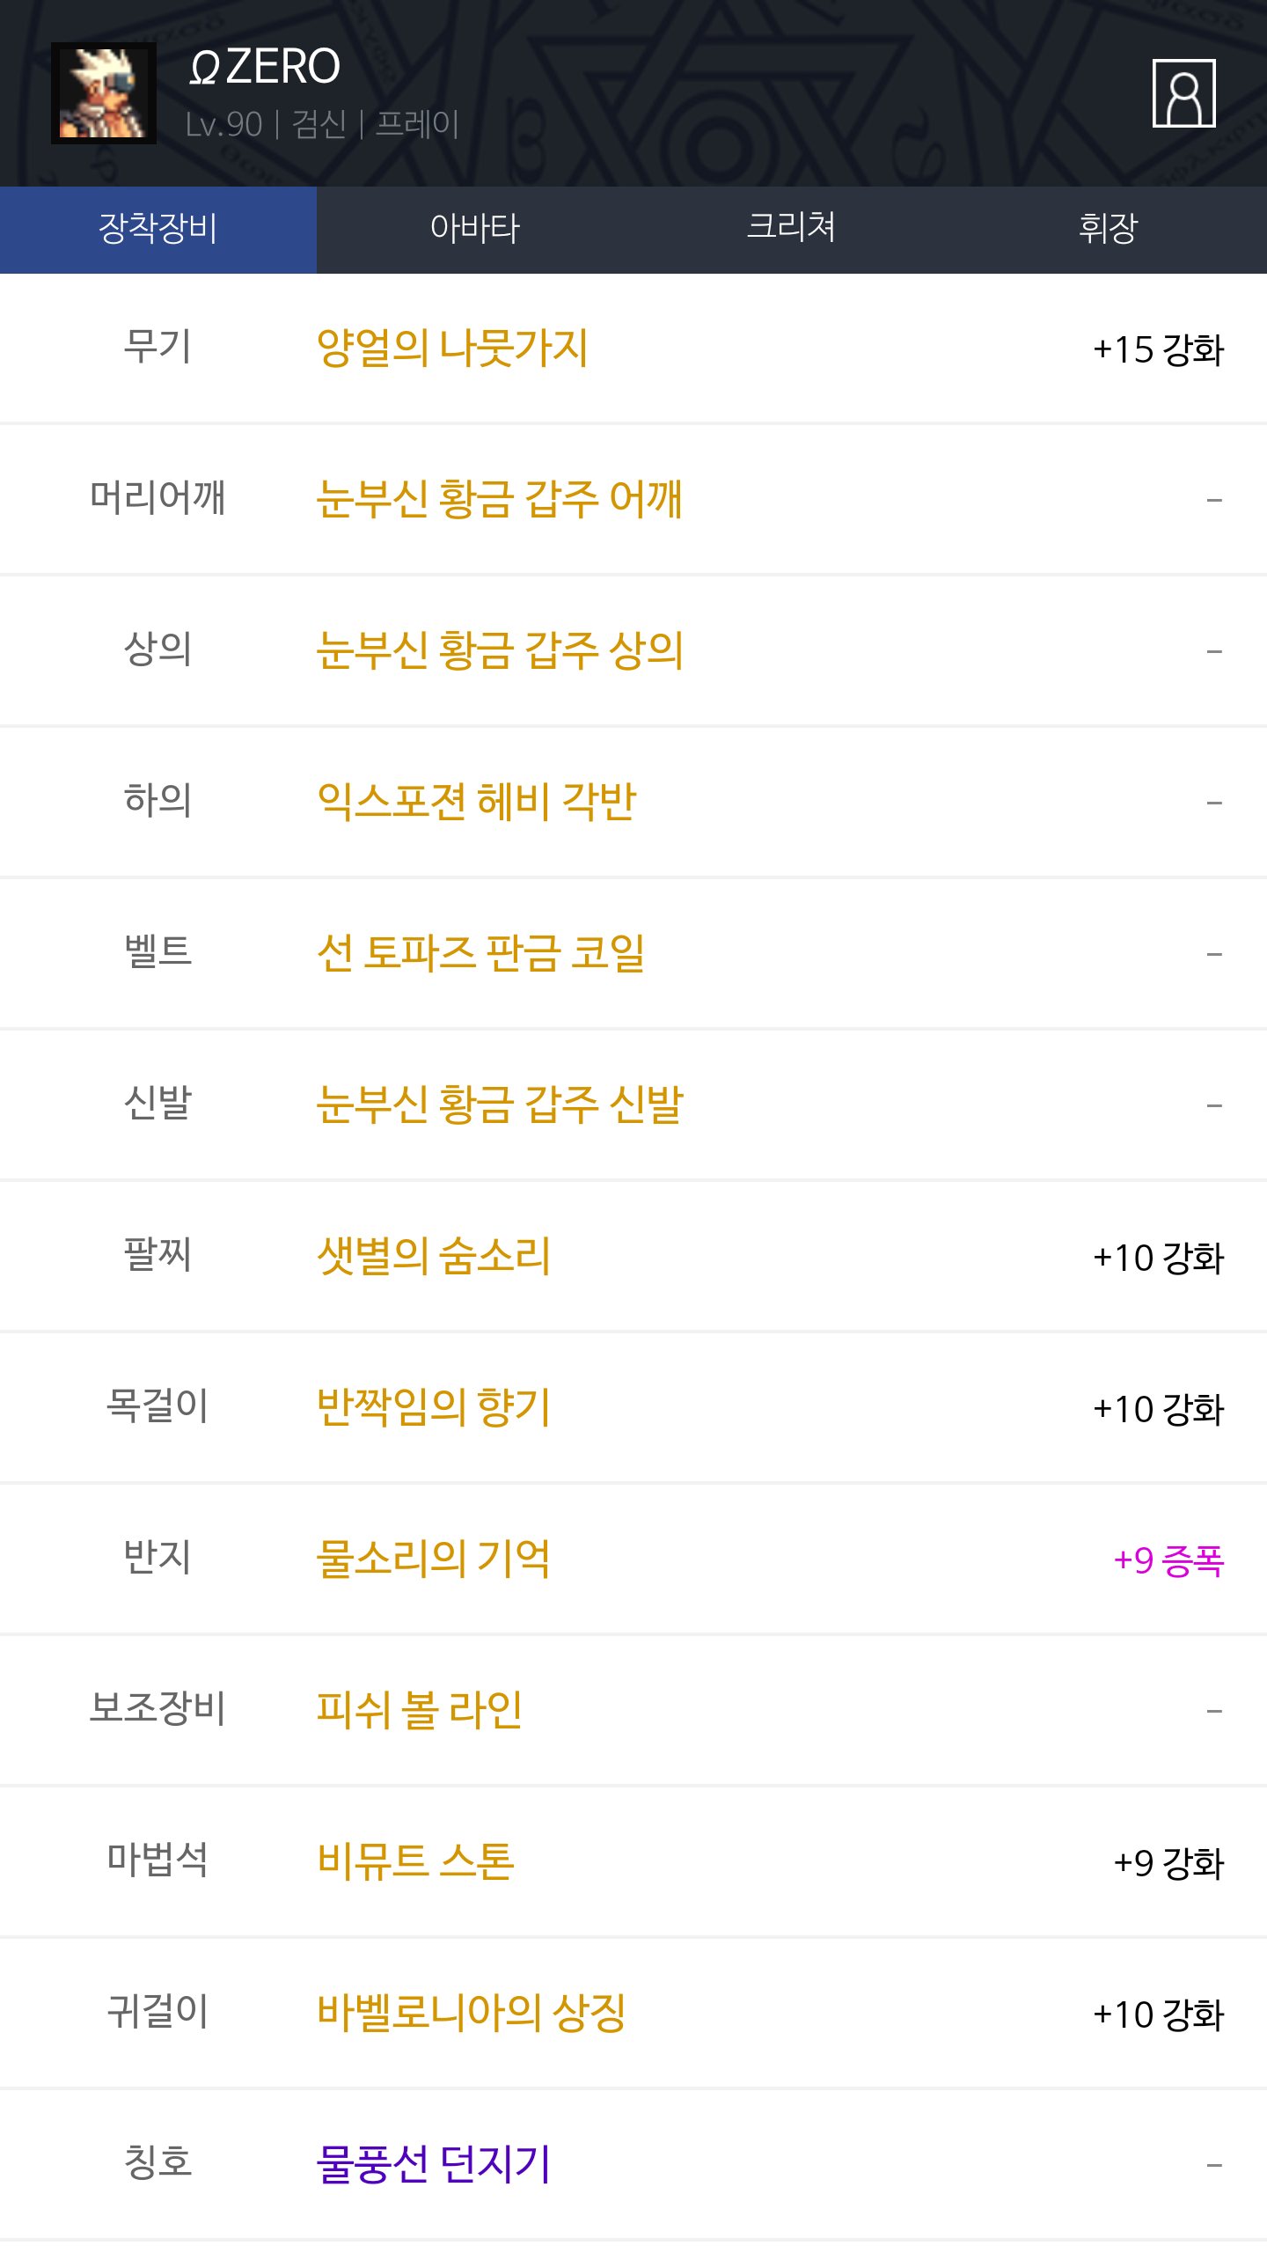This screenshot has width=1267, height=2253.
Task: Click the profile icon at top right
Action: 1183,93
